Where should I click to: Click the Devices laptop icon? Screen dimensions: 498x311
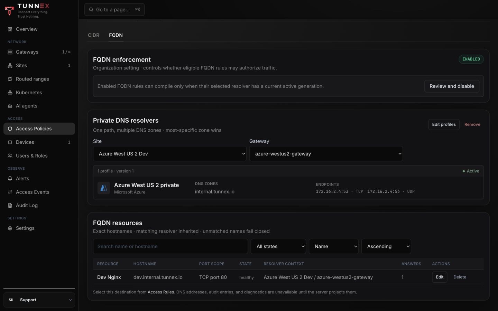(x=10, y=142)
